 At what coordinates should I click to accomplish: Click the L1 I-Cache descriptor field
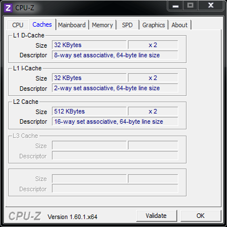pos(115,88)
